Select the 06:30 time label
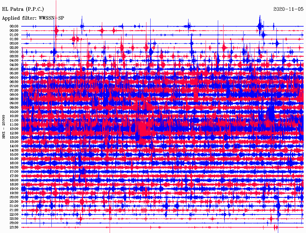 pyautogui.click(x=14, y=82)
